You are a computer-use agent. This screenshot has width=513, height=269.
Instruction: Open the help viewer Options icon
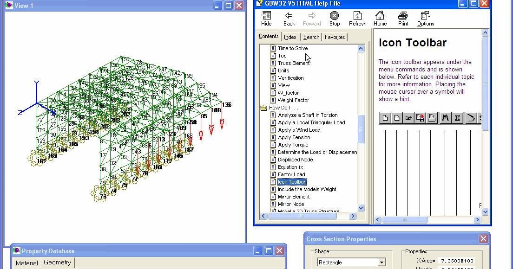(x=424, y=19)
